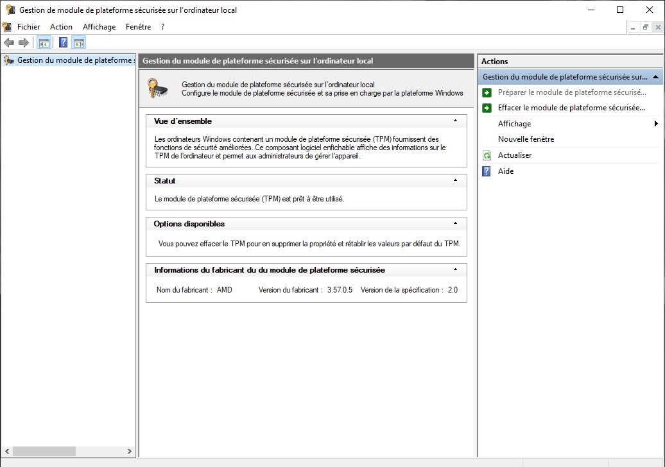Screen dimensions: 665x467
Task: Collapse the Actions pane group header
Action: point(655,77)
